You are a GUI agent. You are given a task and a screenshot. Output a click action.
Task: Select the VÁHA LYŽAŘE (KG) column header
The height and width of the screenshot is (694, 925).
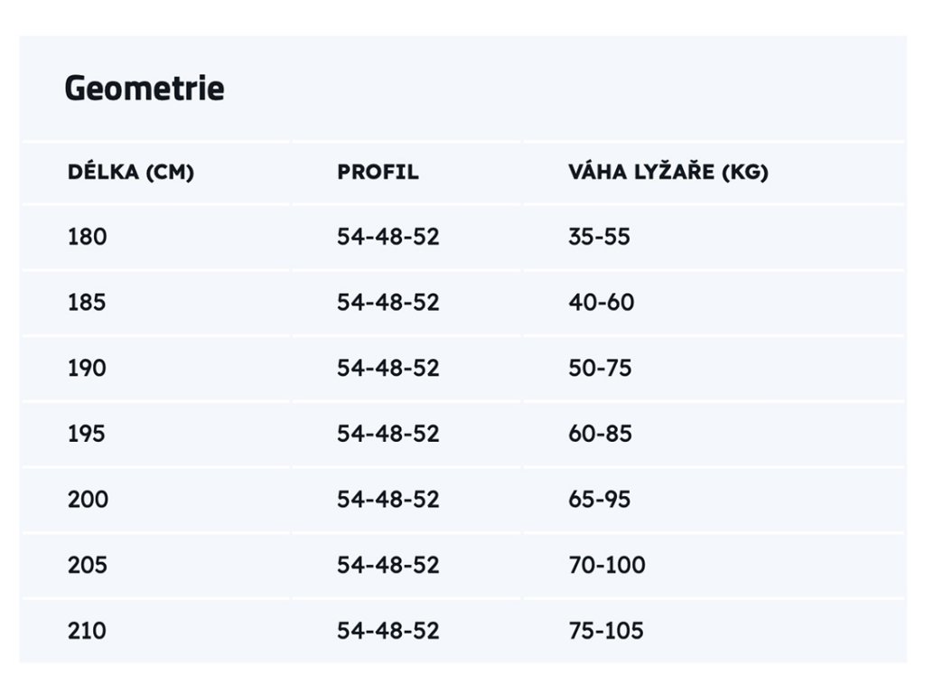click(668, 173)
